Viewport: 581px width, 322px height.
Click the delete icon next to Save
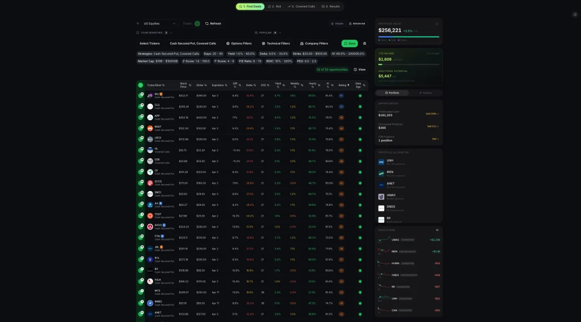point(364,43)
